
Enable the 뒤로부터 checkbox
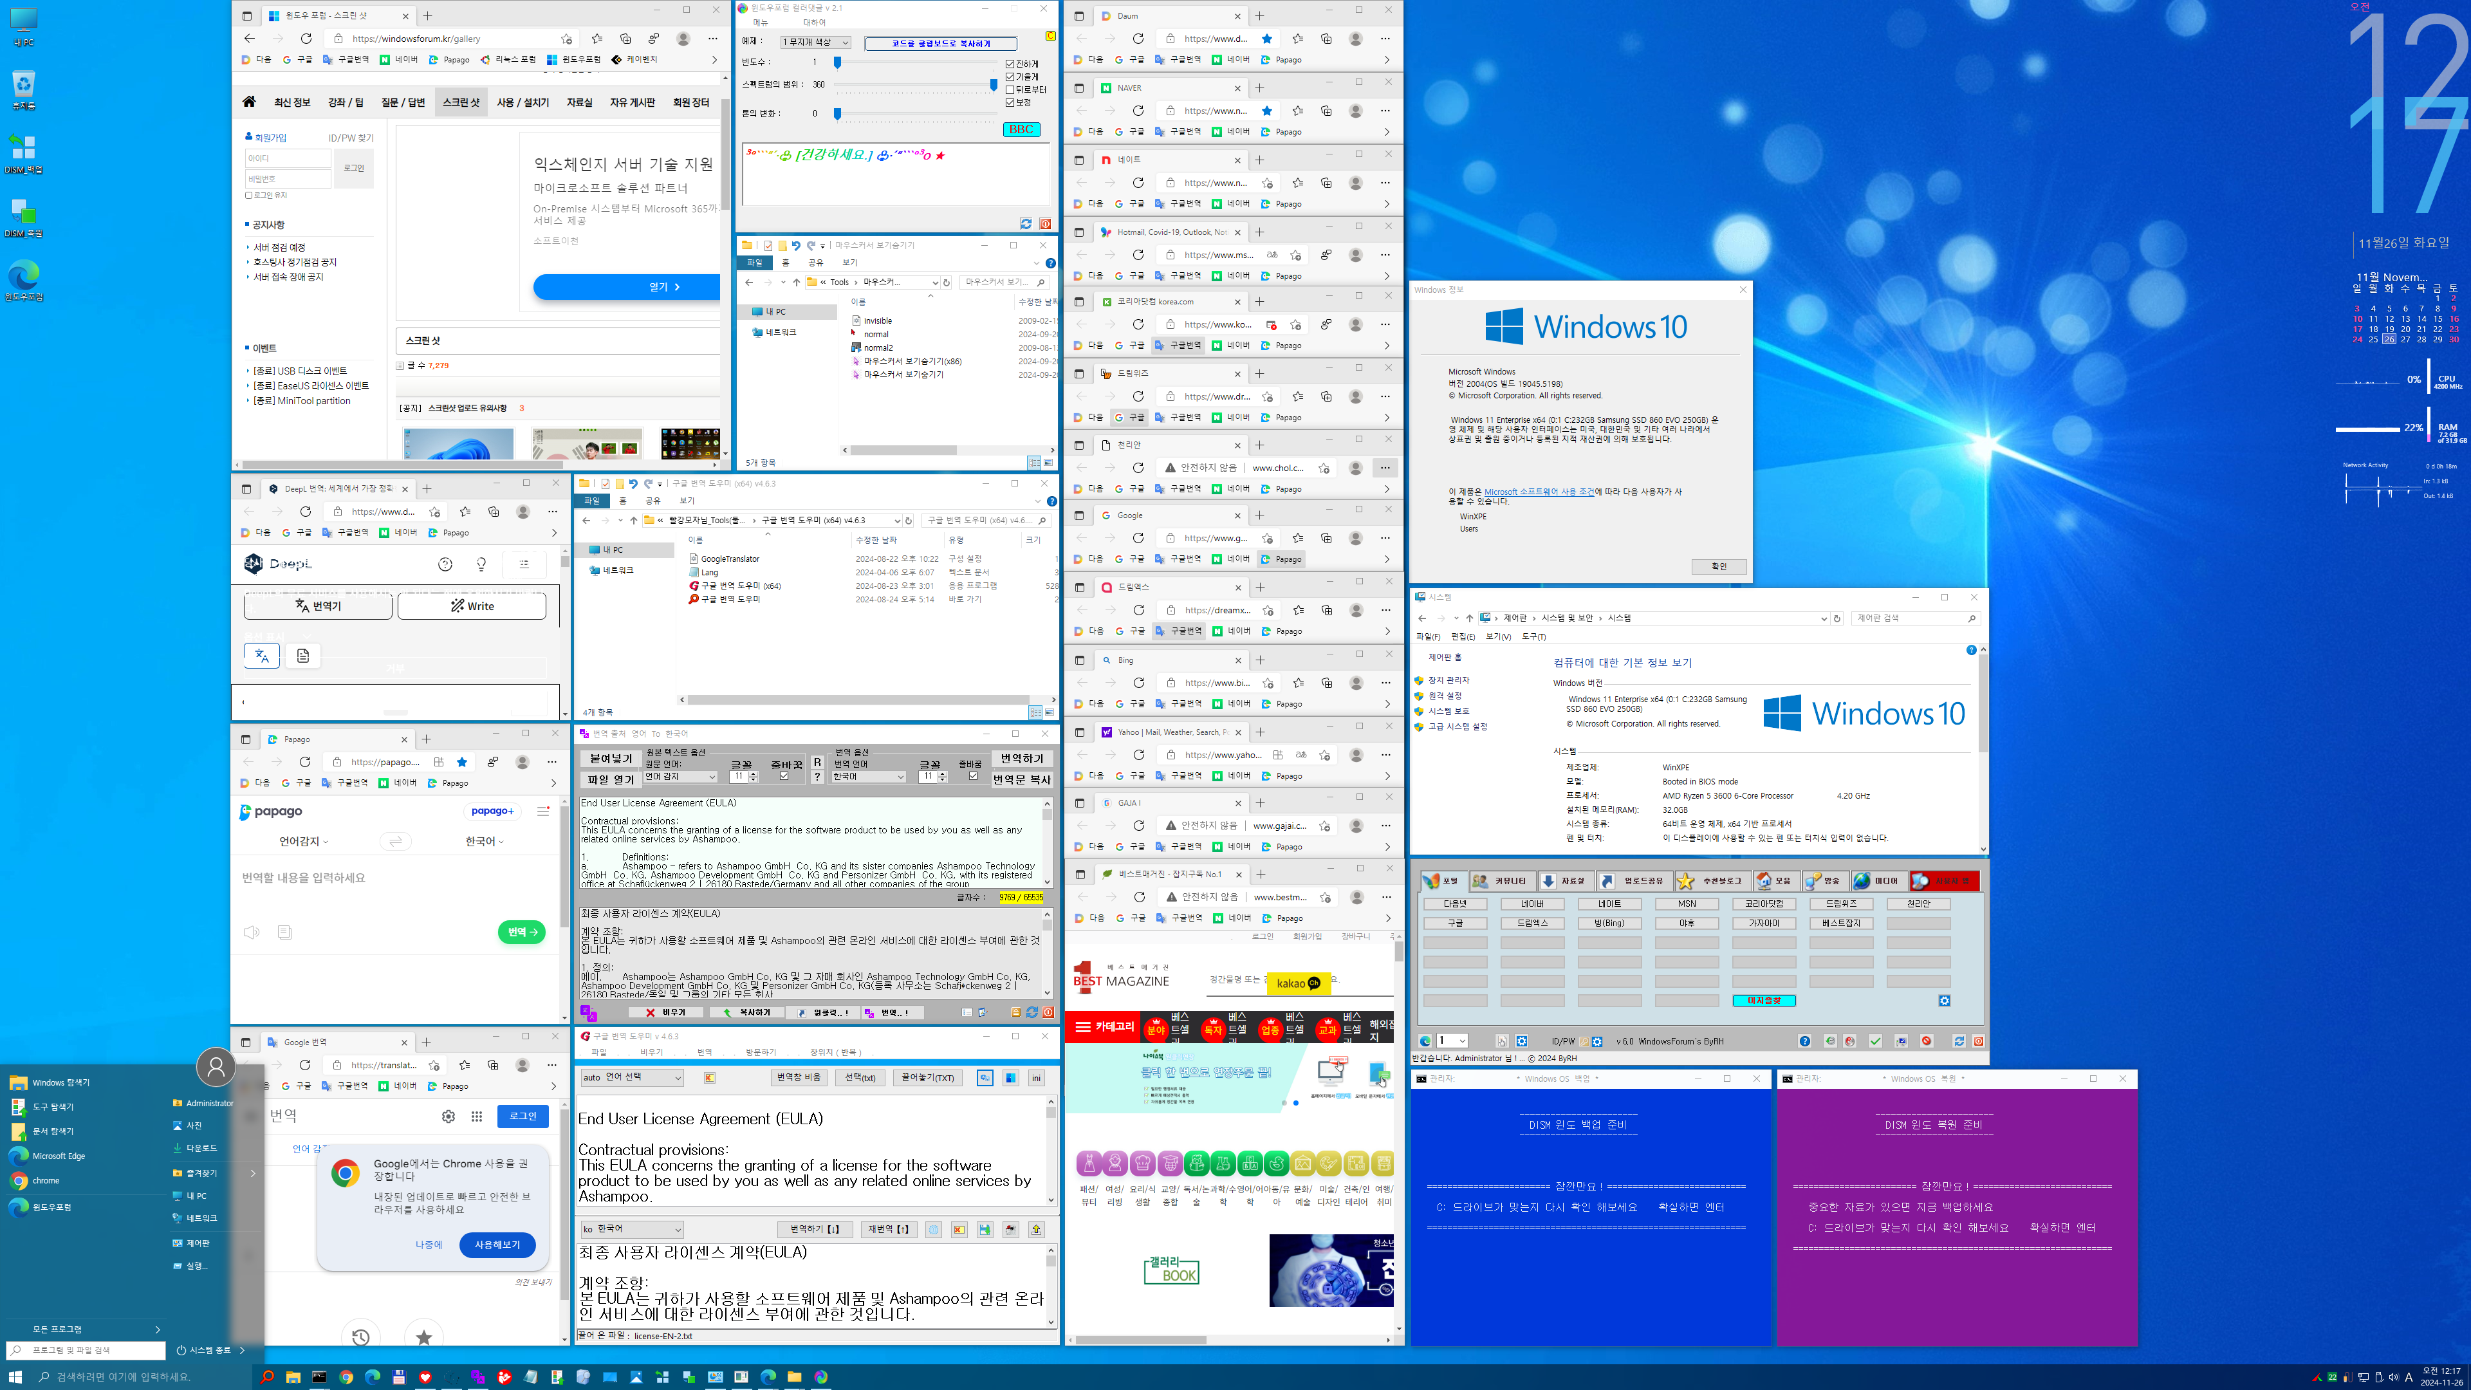tap(1010, 89)
